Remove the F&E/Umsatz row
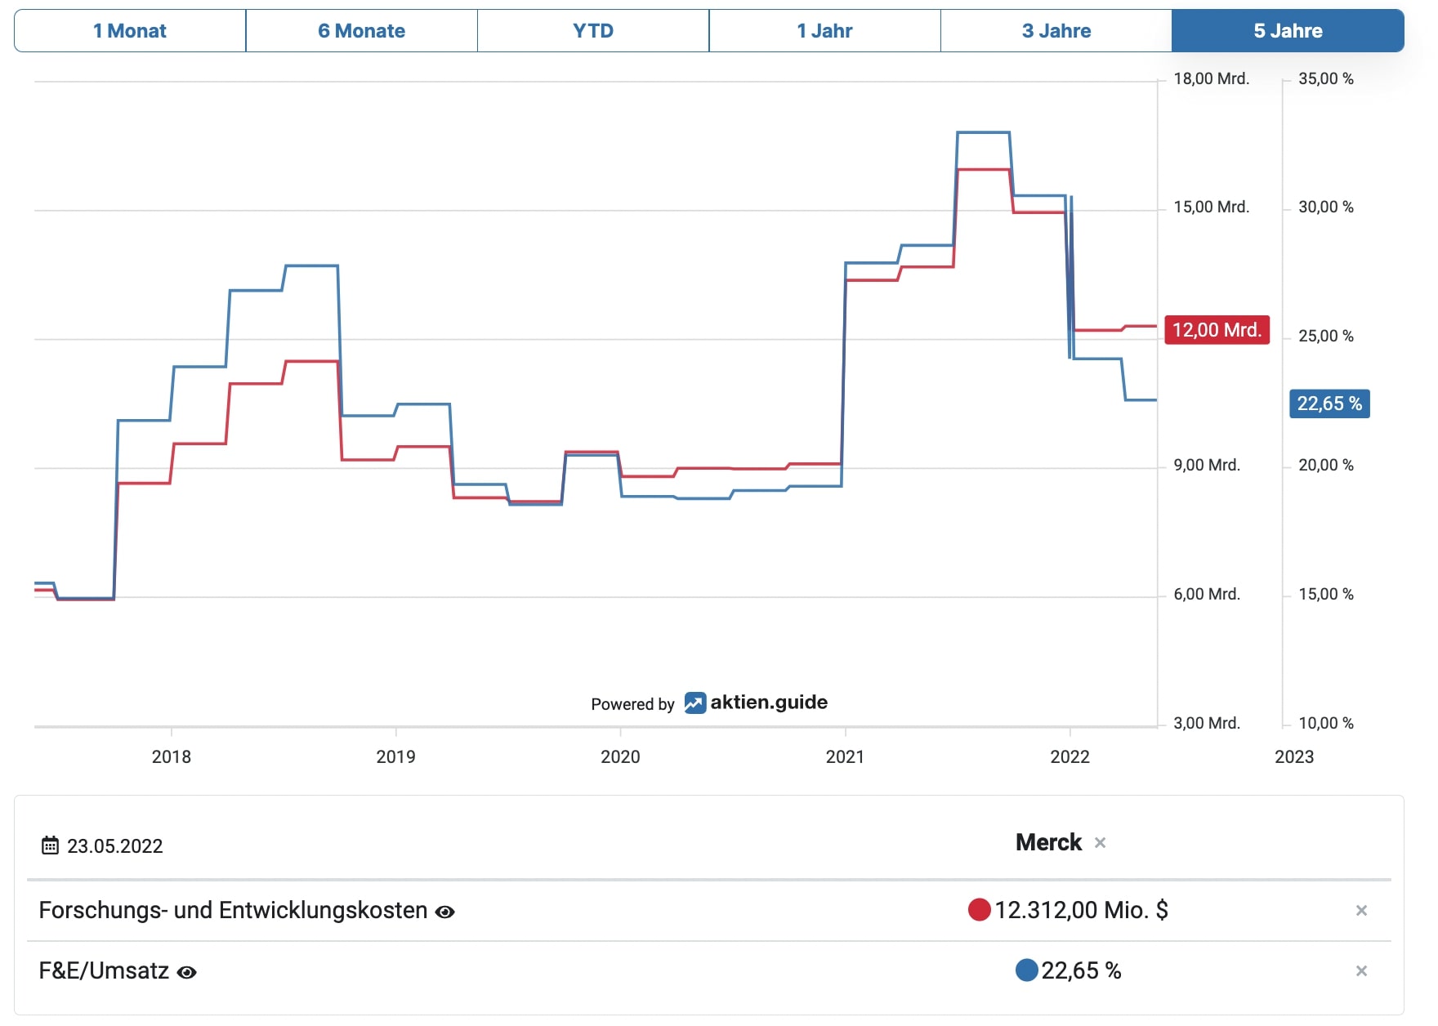This screenshot has width=1438, height=1026. point(1361,971)
